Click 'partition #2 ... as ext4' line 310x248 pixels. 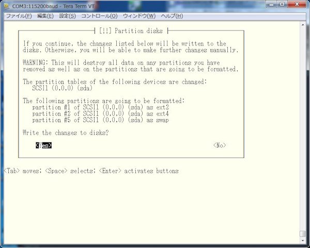click(x=101, y=114)
